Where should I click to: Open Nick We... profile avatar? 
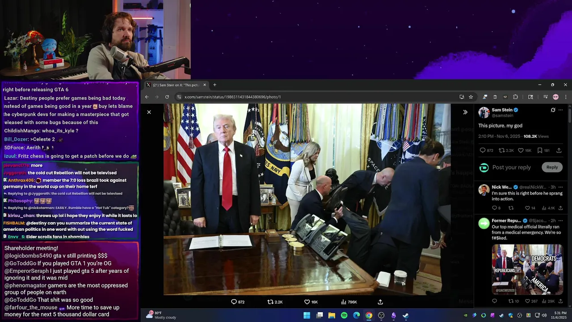[484, 190]
